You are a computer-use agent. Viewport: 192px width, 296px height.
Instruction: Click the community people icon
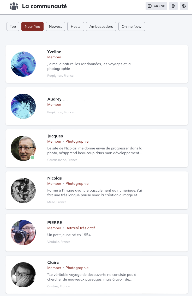pyautogui.click(x=14, y=6)
